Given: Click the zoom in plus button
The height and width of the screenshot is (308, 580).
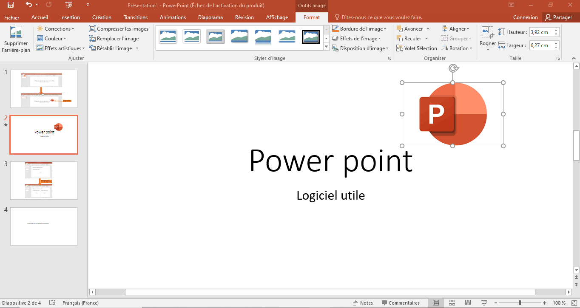Looking at the screenshot, I should 545,303.
